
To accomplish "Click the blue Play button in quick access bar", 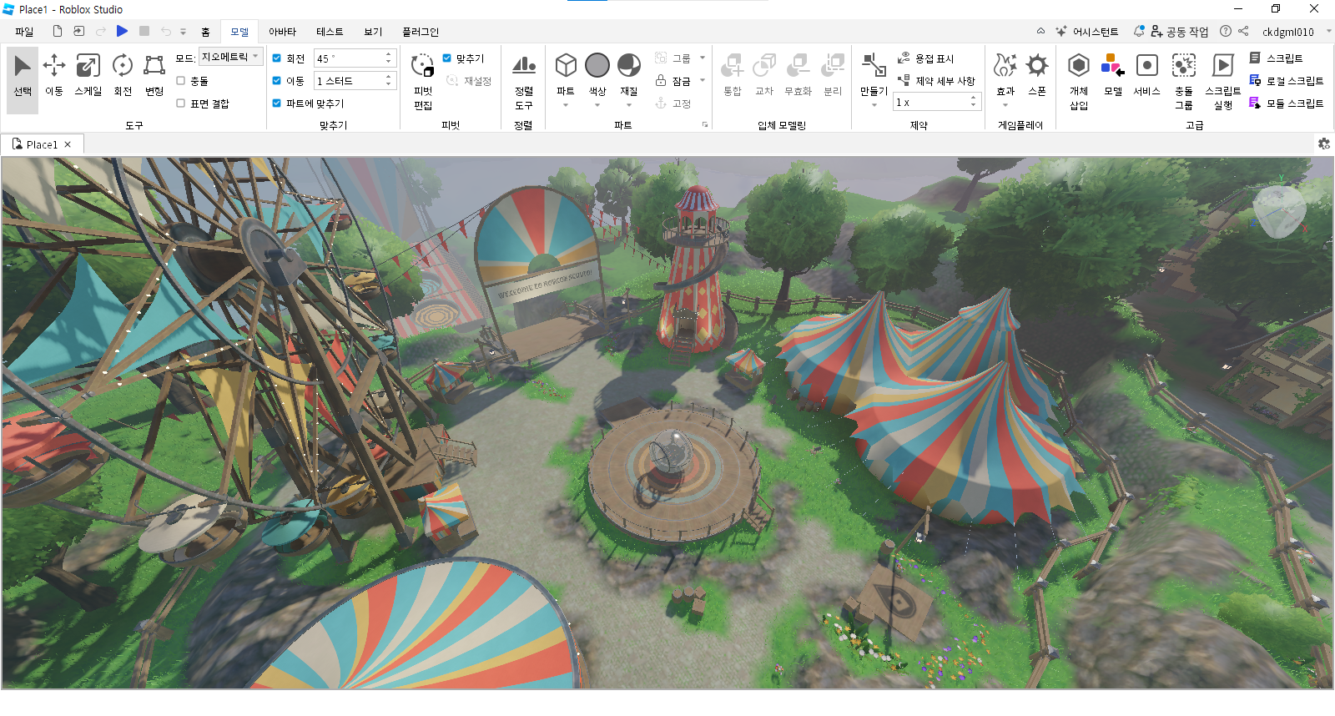I will click(x=122, y=31).
